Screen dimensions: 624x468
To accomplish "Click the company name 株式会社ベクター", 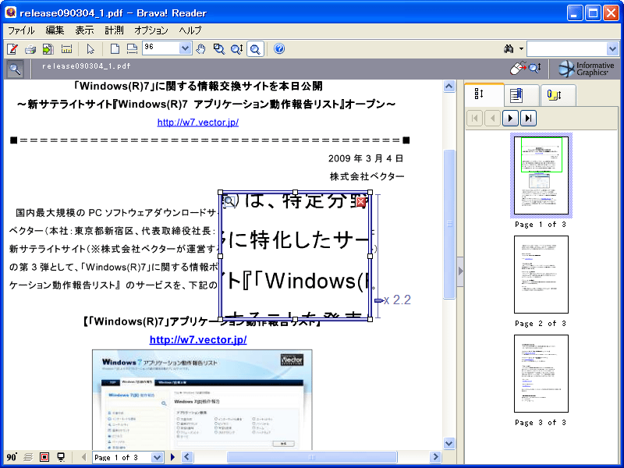I will click(x=367, y=176).
